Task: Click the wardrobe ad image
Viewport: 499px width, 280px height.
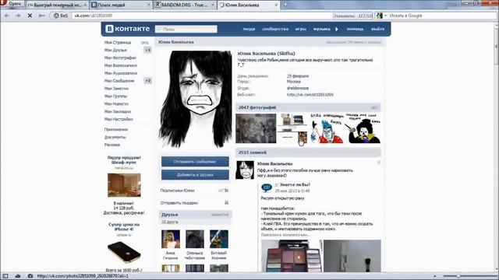Action: pyautogui.click(x=124, y=185)
